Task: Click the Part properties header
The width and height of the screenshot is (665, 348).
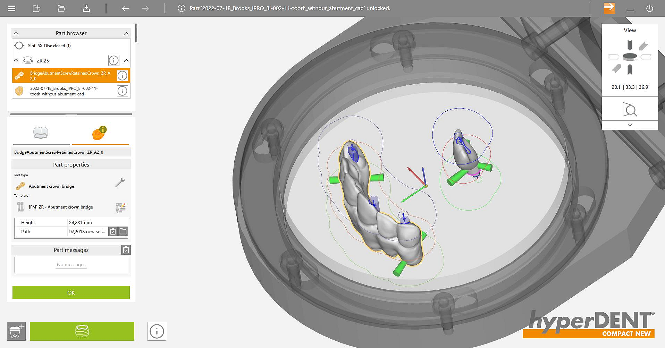Action: click(71, 164)
